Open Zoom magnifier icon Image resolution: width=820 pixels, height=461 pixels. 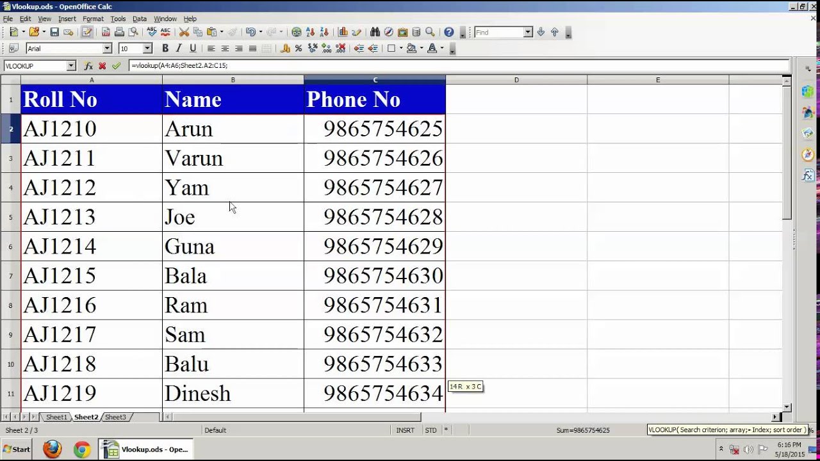(430, 32)
